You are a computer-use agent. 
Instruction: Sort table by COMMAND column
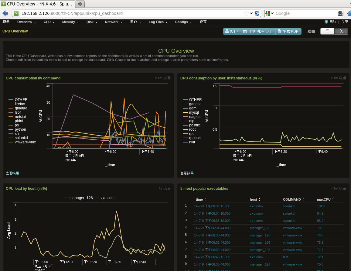click(x=294, y=199)
